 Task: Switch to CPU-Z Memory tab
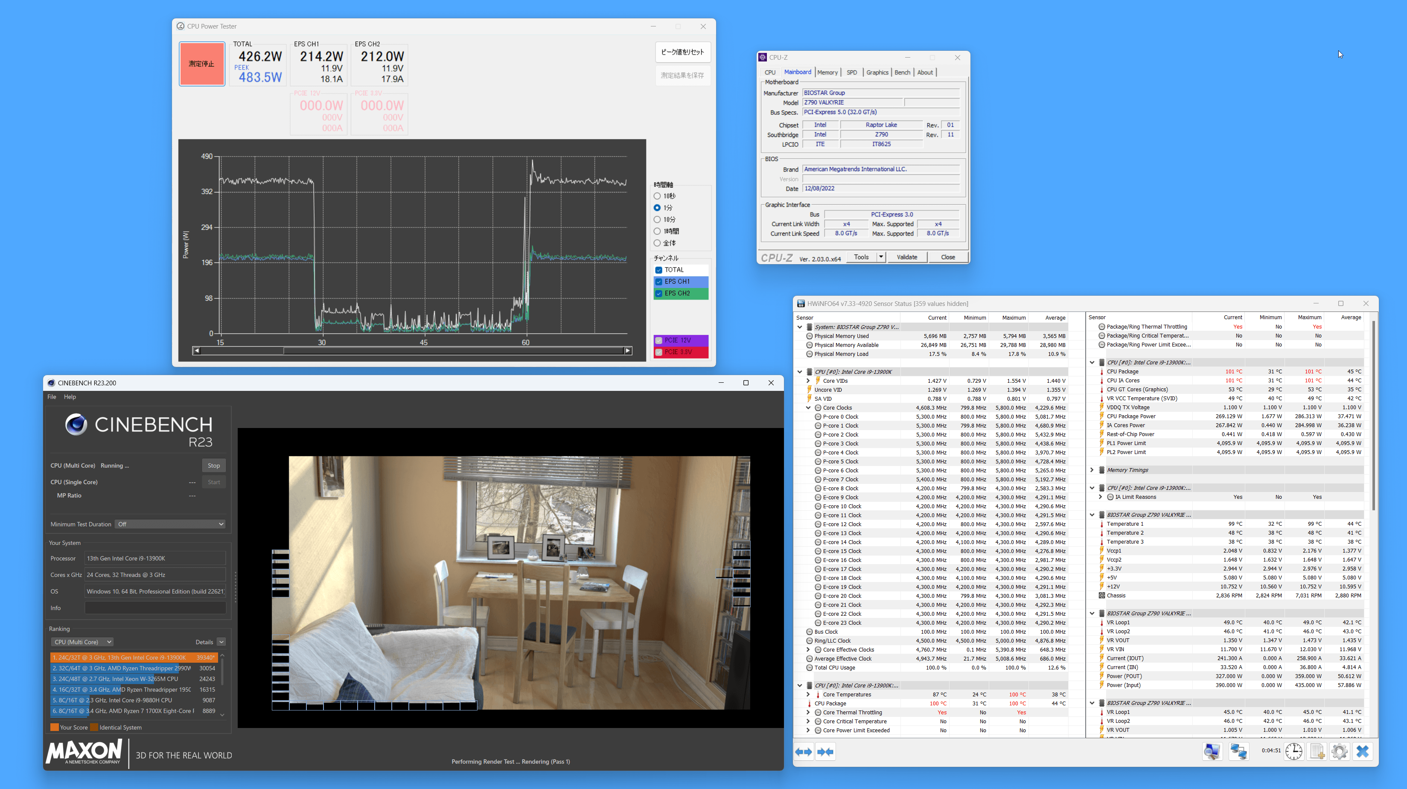click(827, 73)
